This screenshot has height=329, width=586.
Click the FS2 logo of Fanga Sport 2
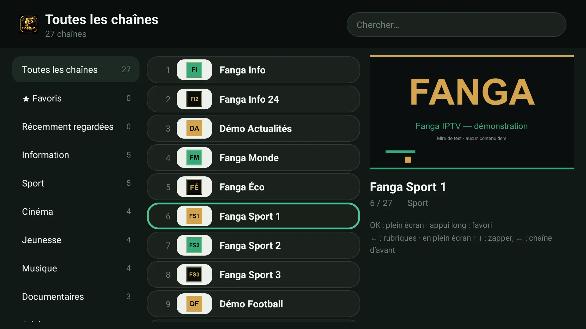194,245
